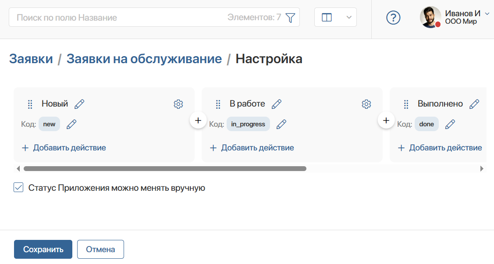Focus the Поиск по полю Название search field

pos(154,18)
